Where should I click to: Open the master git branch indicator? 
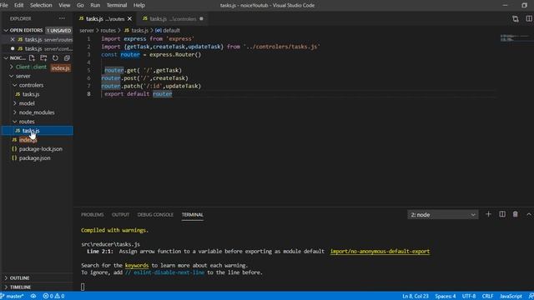click(13, 297)
